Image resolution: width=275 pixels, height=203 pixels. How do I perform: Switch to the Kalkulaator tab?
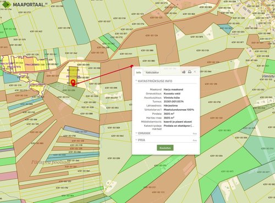[x=152, y=72]
